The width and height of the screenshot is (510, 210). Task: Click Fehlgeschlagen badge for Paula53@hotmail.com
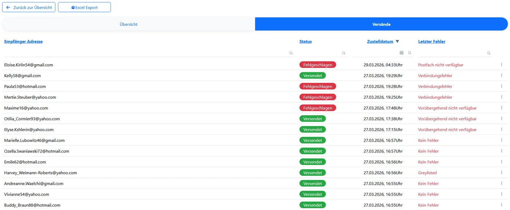[318, 86]
